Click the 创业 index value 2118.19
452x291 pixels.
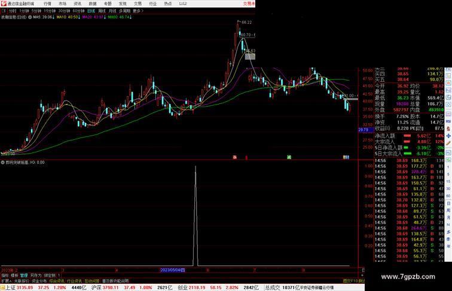(197, 287)
